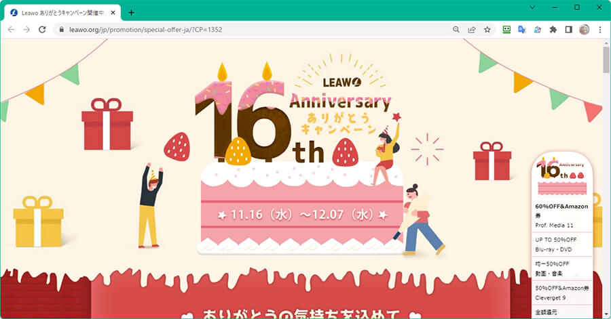Jump to 均一50%OFF 動画・音楽 section
611x319 pixels.
561,268
